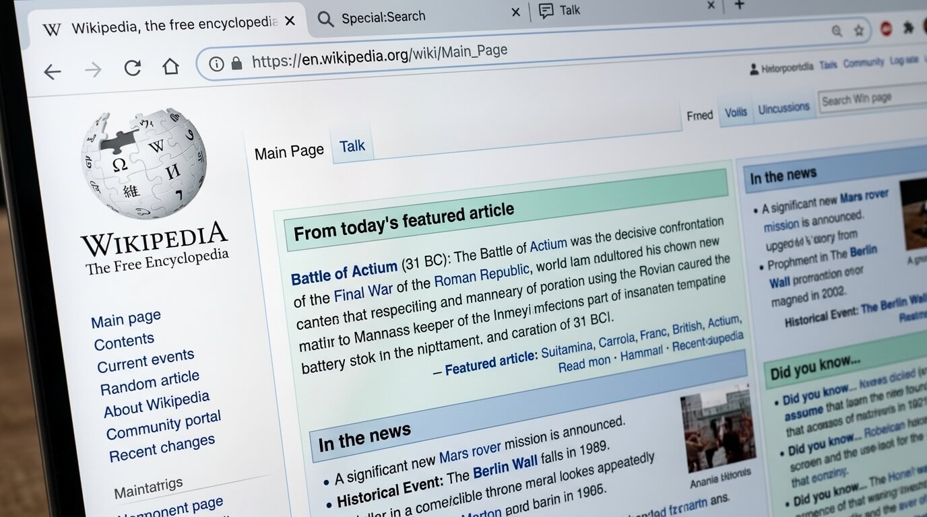
Task: Bookmark the page with the star icon
Action: click(859, 30)
